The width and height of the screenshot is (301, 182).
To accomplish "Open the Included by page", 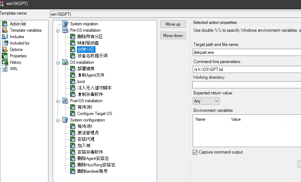I will pyautogui.click(x=20, y=43).
